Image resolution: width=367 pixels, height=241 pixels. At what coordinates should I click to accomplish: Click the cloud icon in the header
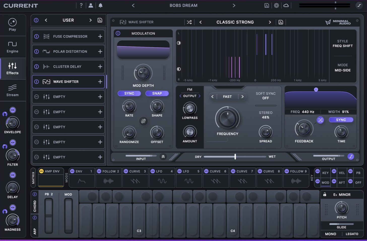[x=286, y=6]
